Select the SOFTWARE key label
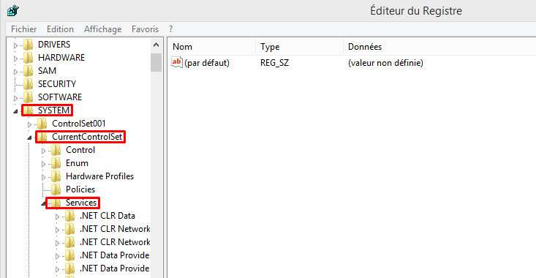Screen dimensions: 536x278 click(60, 97)
